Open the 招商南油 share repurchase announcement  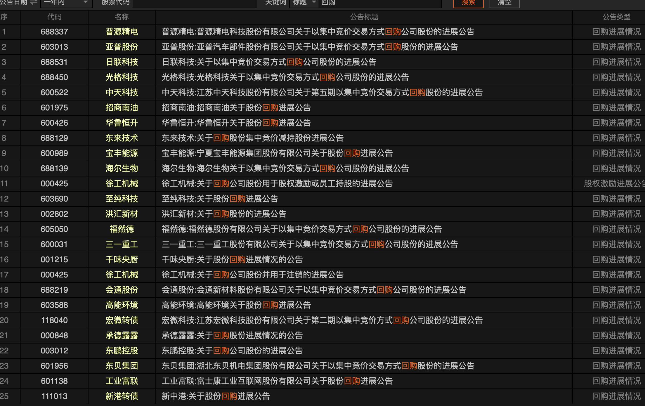click(x=236, y=107)
